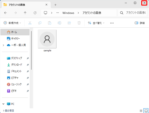
Task: Select the sample image thumbnail
Action: 47,39
